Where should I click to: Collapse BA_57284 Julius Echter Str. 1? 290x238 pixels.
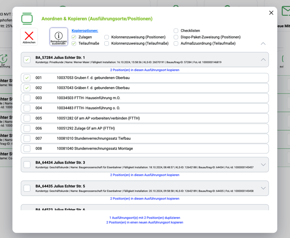pos(263,60)
